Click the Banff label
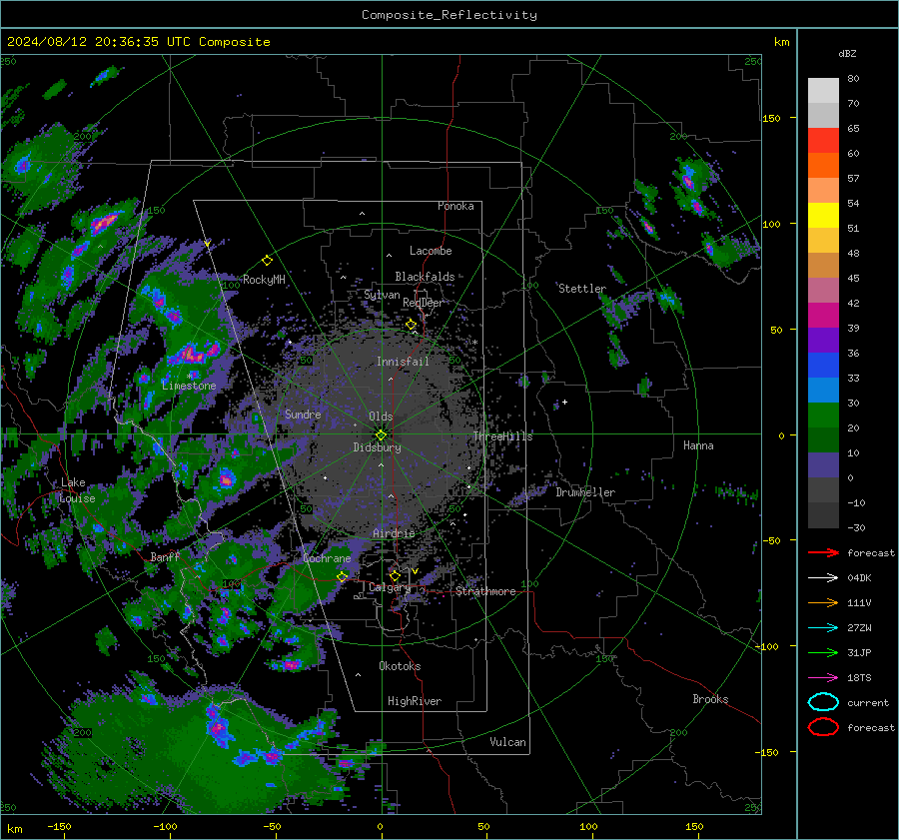 click(165, 556)
